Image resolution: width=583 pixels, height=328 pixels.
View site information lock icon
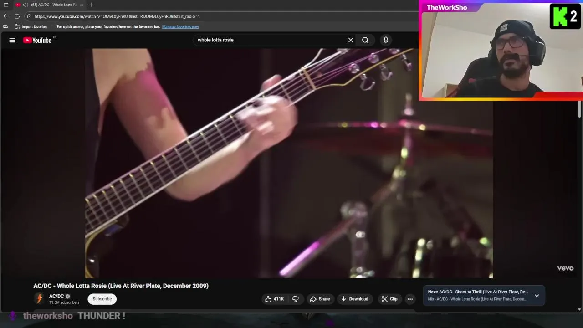coord(29,16)
